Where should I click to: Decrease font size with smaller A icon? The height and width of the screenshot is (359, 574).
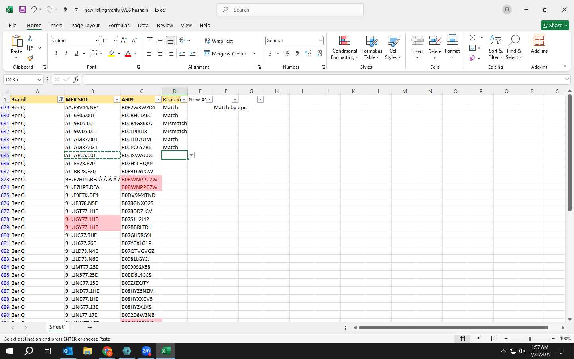[134, 41]
